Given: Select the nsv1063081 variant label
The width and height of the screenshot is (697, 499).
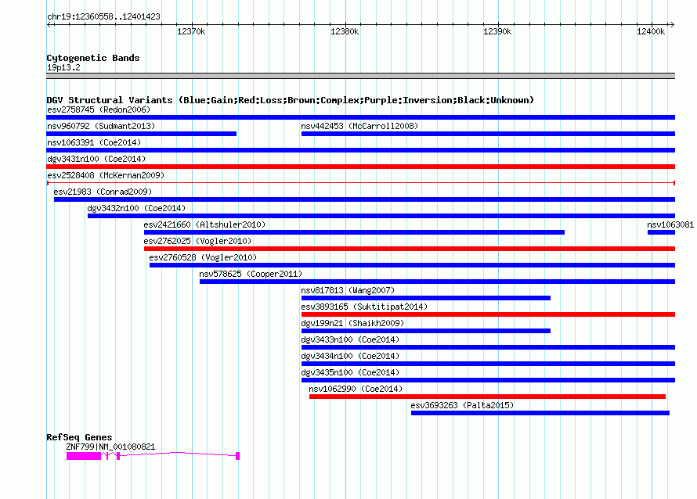Looking at the screenshot, I should click(x=670, y=224).
